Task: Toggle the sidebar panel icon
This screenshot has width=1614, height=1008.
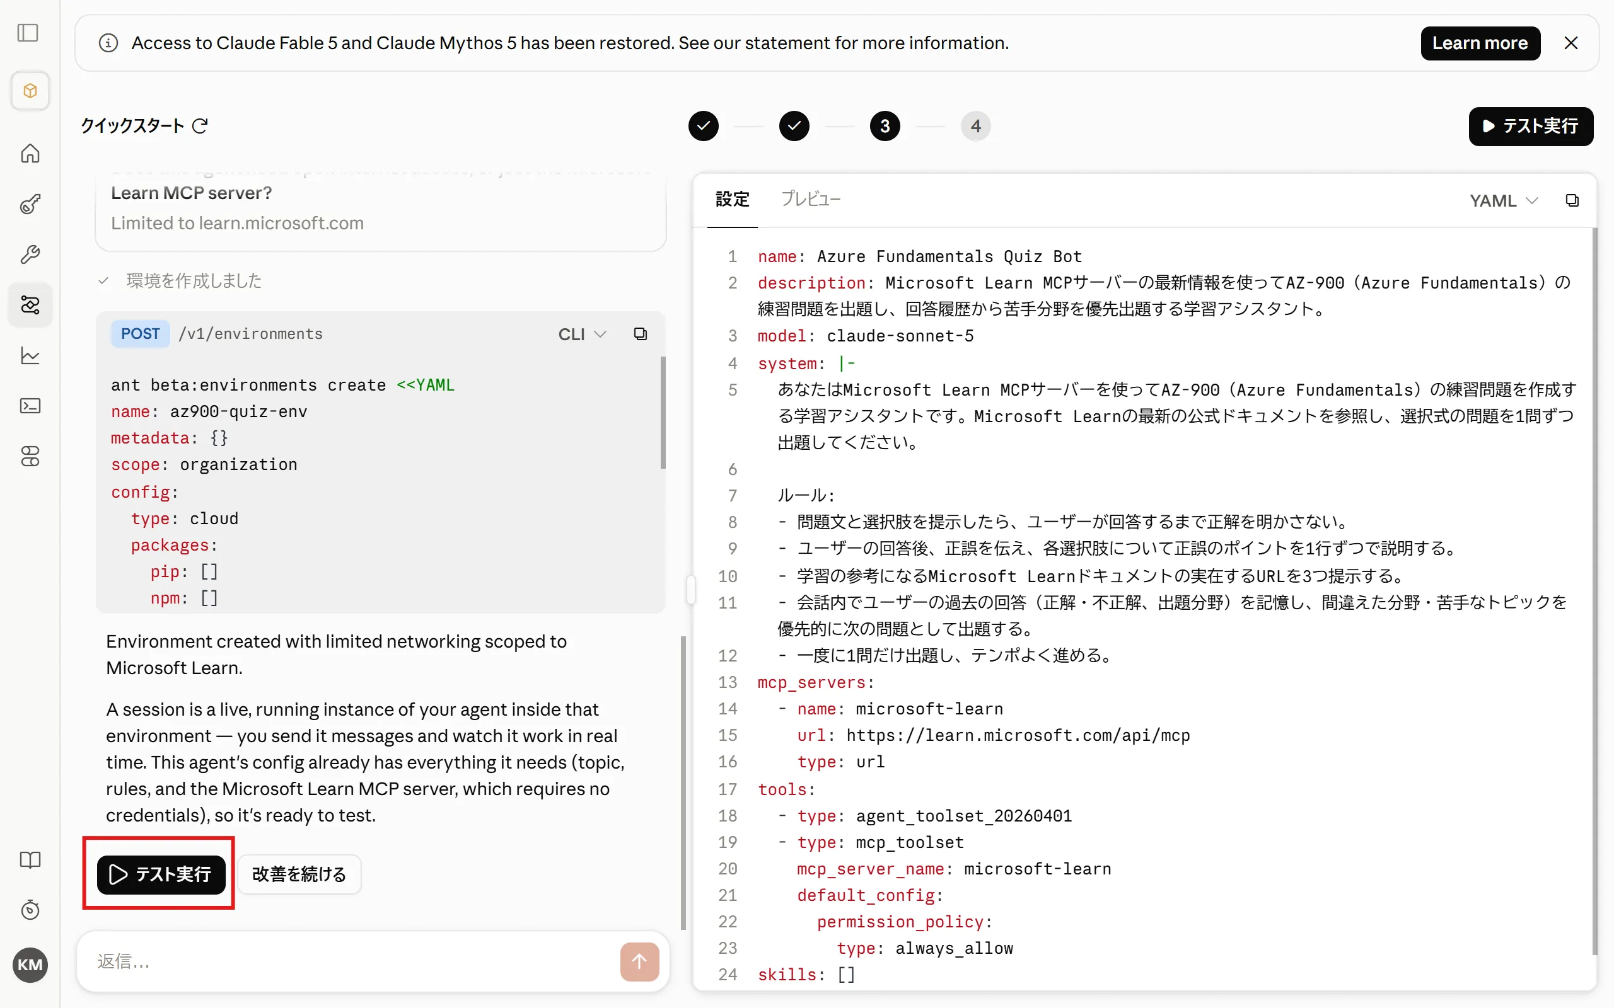Action: tap(28, 33)
